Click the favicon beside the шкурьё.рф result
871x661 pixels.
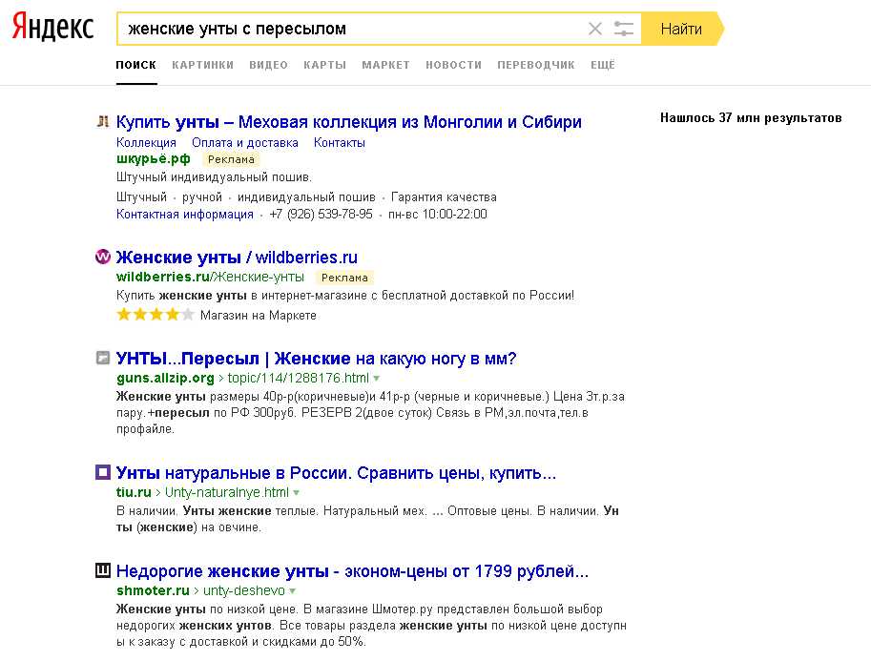103,122
